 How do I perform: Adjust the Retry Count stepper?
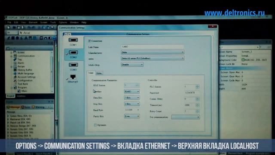[x=197, y=111]
